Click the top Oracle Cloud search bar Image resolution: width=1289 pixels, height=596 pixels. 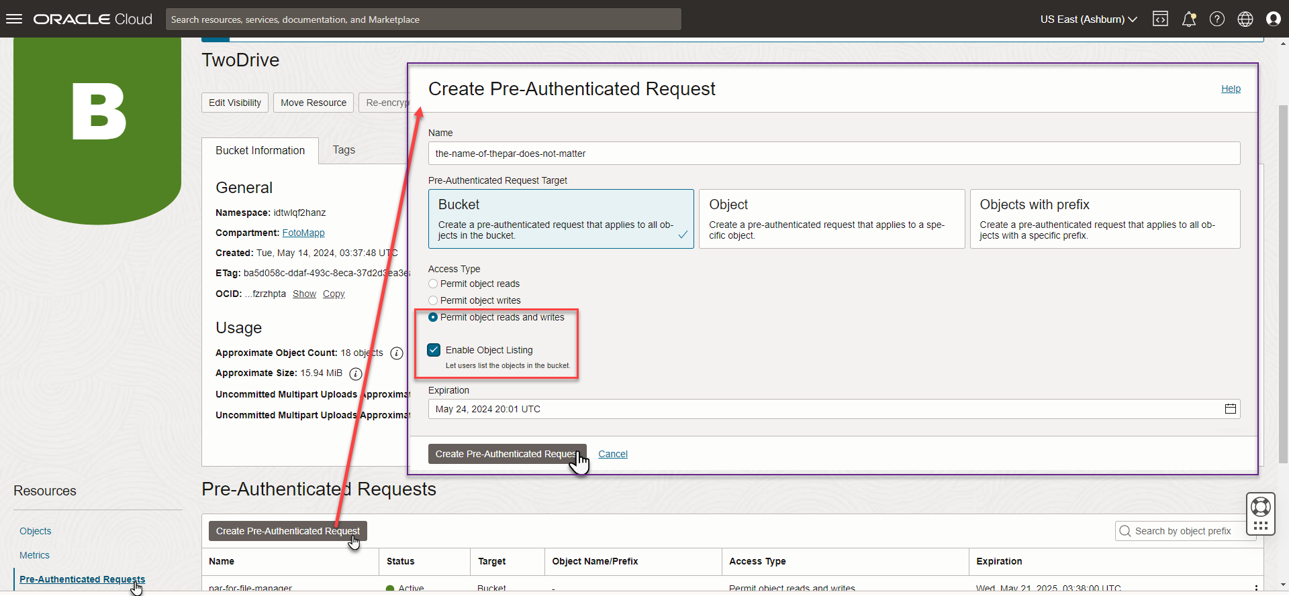[424, 19]
